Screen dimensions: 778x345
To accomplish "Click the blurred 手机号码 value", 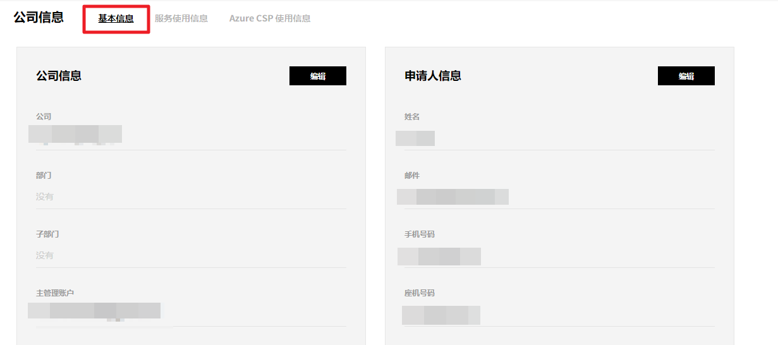I will 439,256.
